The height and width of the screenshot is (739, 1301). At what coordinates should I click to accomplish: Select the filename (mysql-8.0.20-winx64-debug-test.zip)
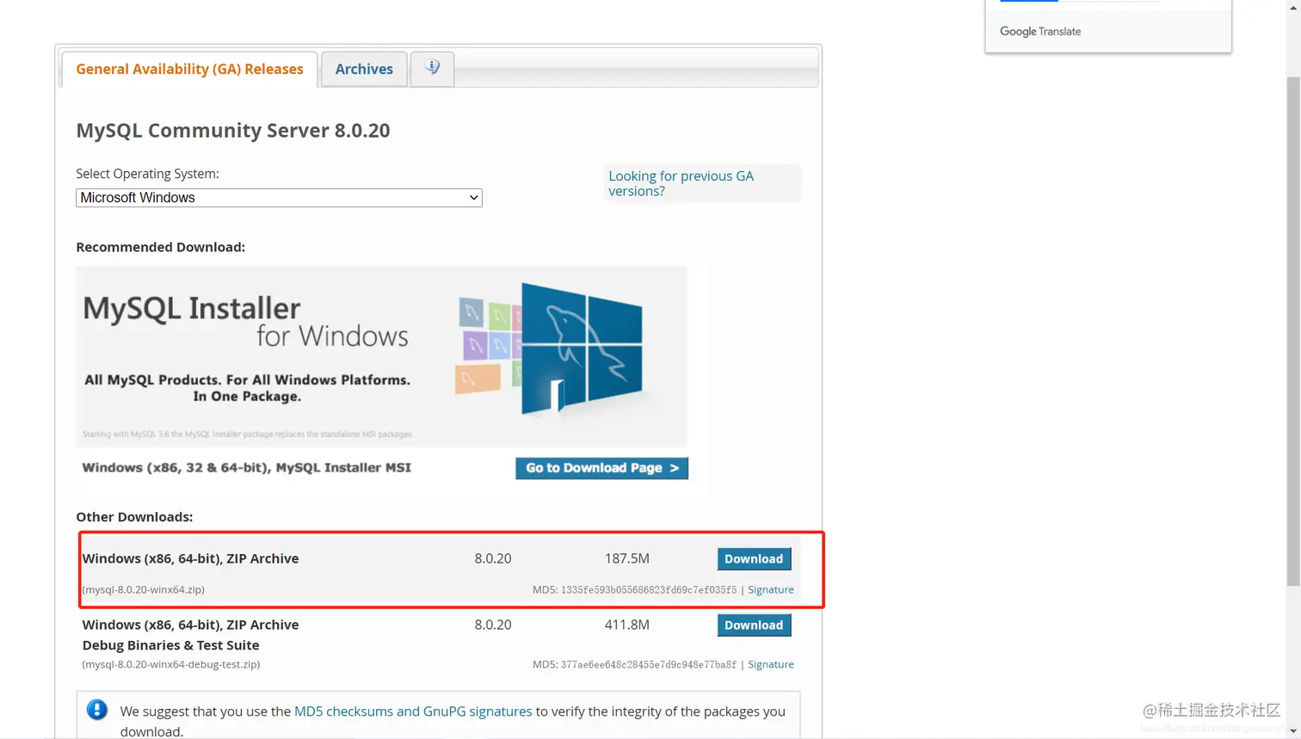pos(171,664)
